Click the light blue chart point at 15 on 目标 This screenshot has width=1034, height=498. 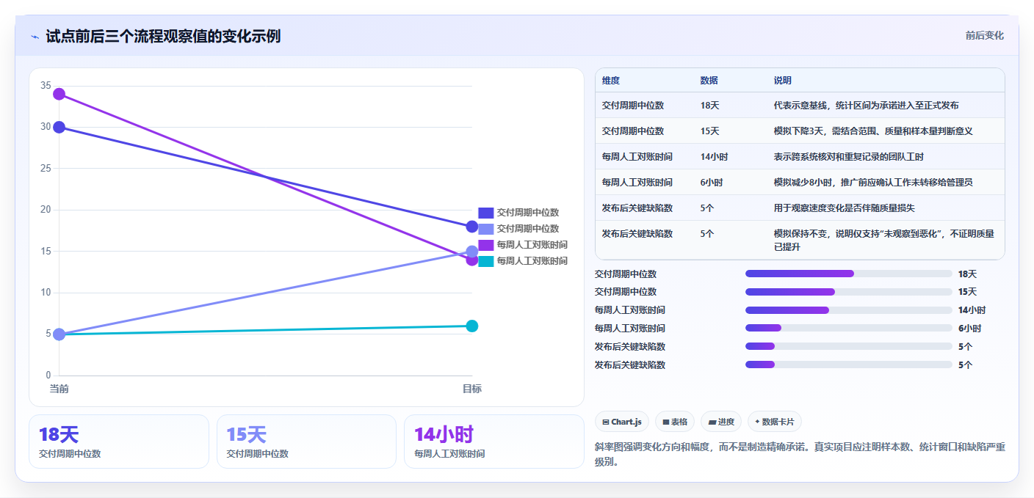[x=472, y=252]
